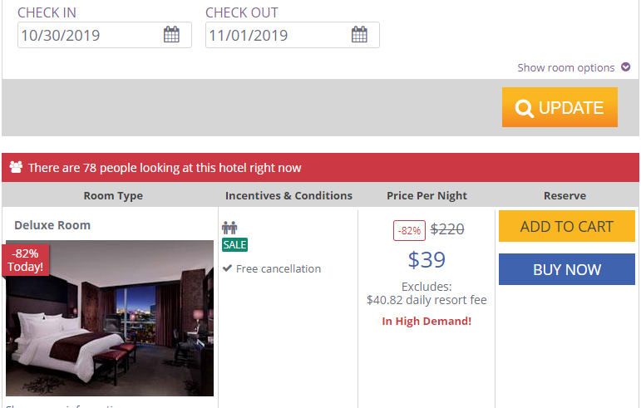This screenshot has width=641, height=408.
Task: Open the check-in calendar icon
Action: 171,34
